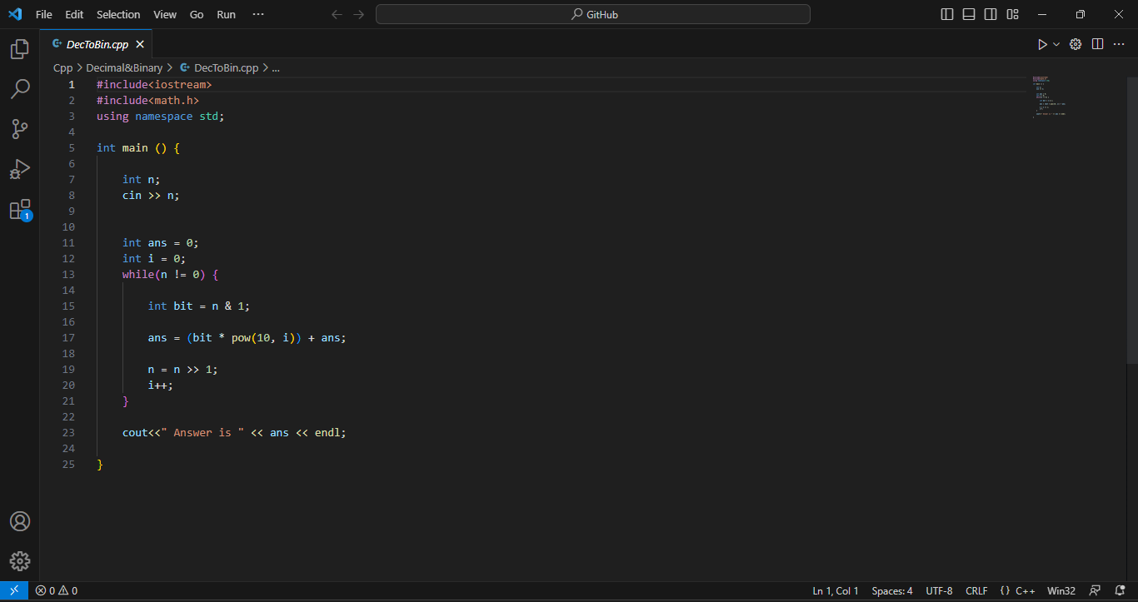The width and height of the screenshot is (1138, 602).
Task: Open the Extensions view
Action: point(20,209)
